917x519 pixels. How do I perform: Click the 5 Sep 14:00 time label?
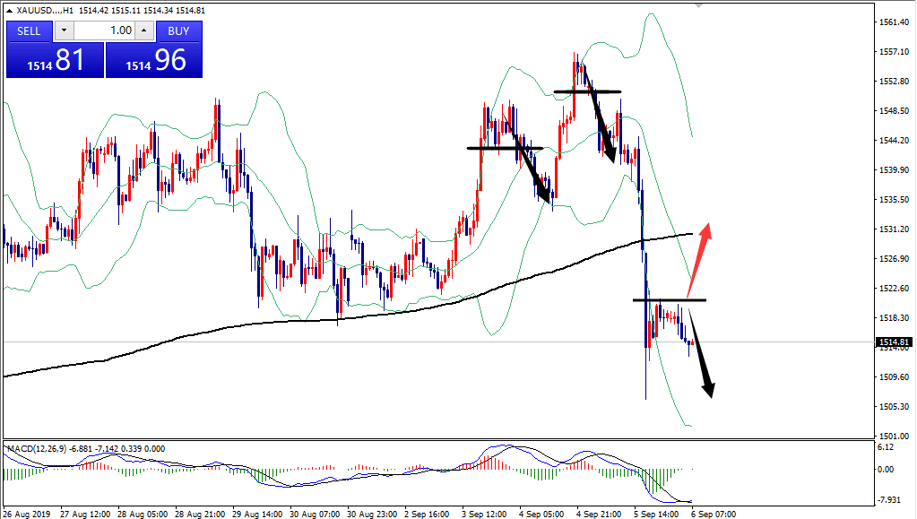[x=656, y=514]
